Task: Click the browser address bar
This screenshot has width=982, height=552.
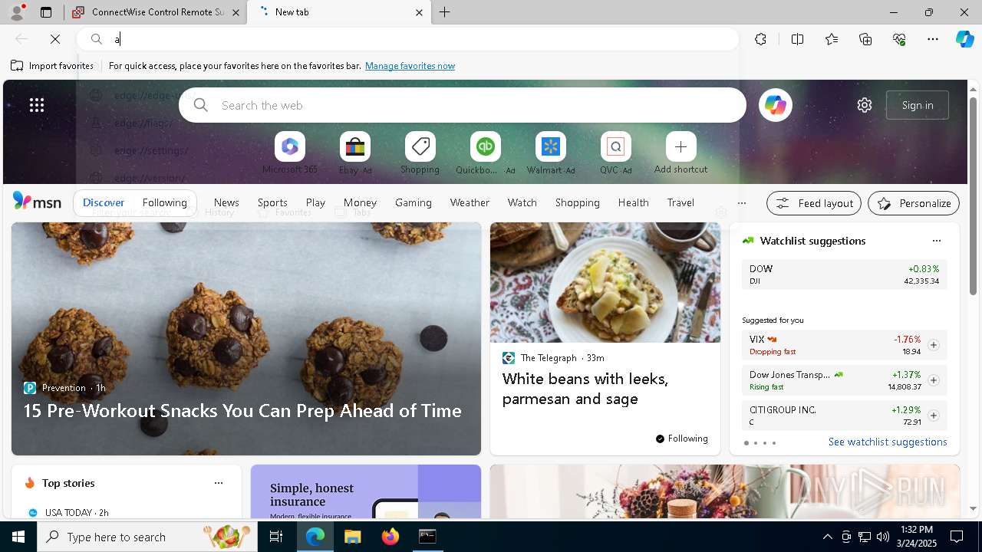Action: pyautogui.click(x=408, y=39)
